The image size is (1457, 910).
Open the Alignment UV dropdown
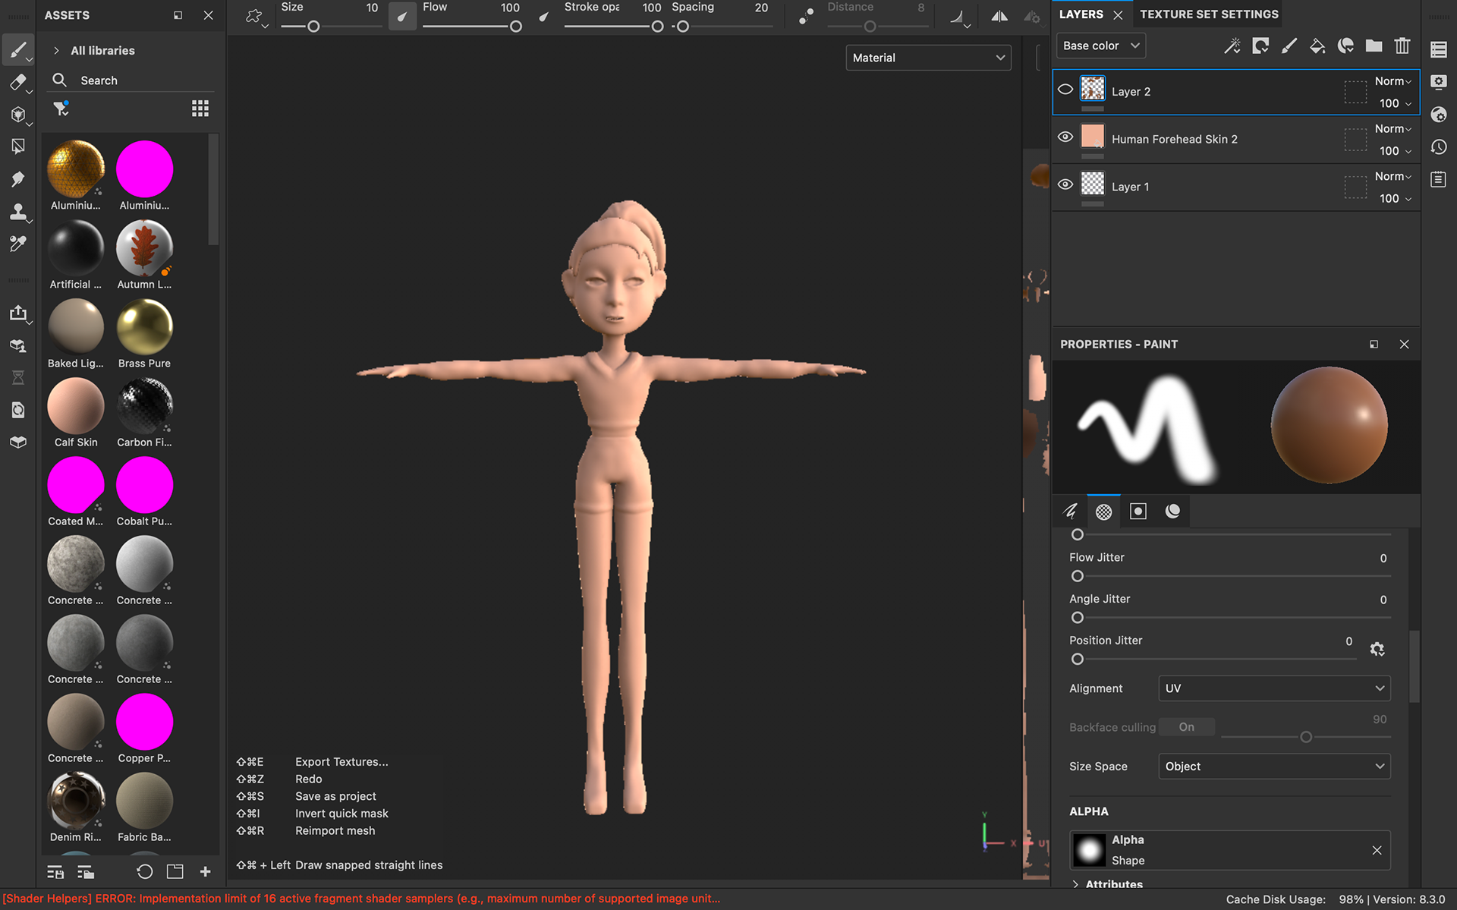[x=1274, y=688]
